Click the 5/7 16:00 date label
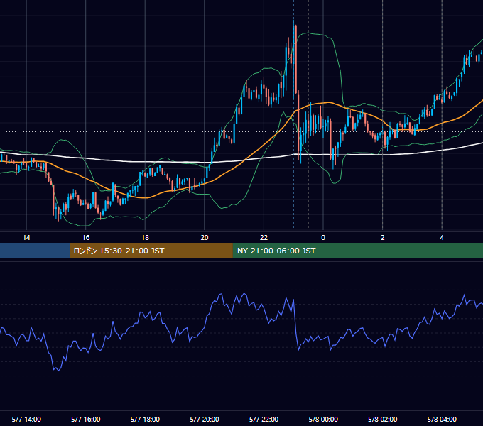 86,419
